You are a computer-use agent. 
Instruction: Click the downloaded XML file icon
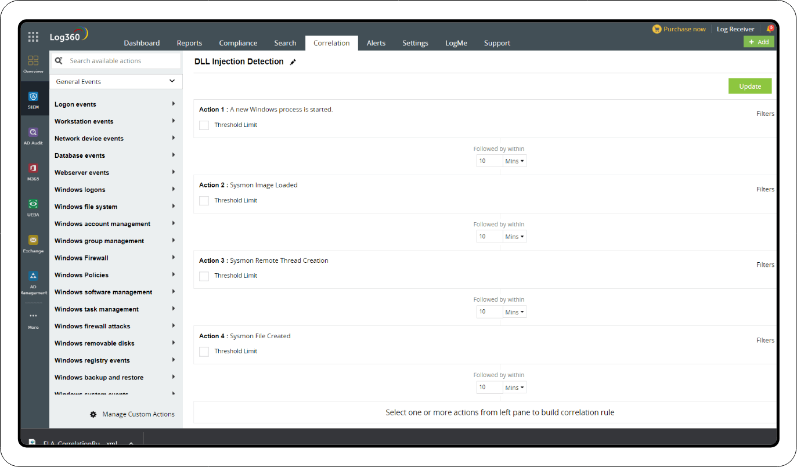coord(33,443)
